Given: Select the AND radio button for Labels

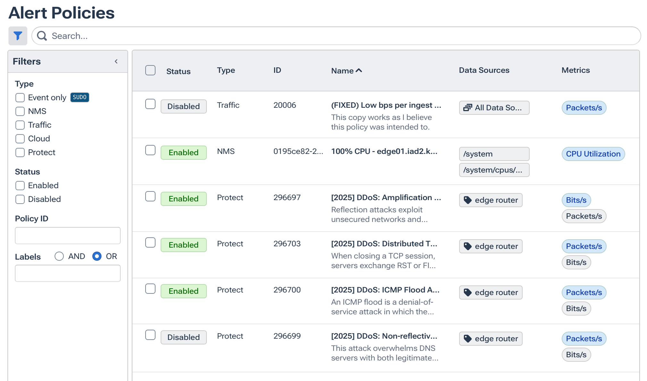Looking at the screenshot, I should pyautogui.click(x=59, y=256).
